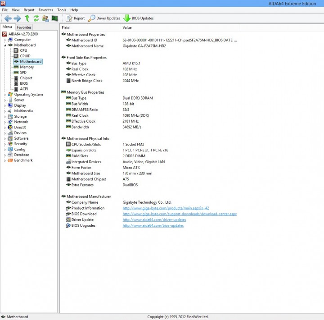
Task: Open the aida64 driver-updates link
Action: pyautogui.click(x=154, y=219)
